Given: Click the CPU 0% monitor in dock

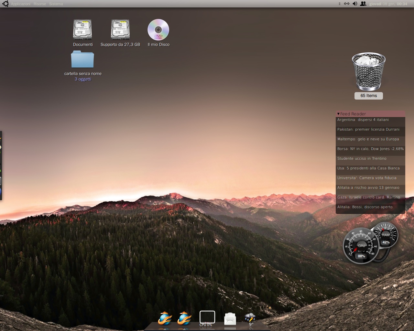Looking at the screenshot, I should point(207,318).
